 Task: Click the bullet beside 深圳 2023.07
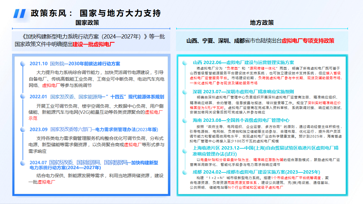click(185, 91)
